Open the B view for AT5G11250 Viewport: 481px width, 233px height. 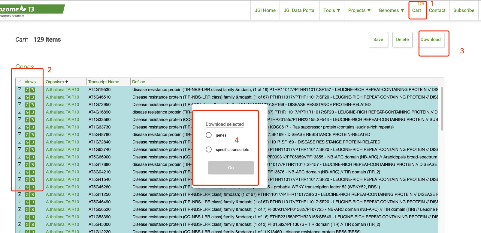pyautogui.click(x=32, y=195)
